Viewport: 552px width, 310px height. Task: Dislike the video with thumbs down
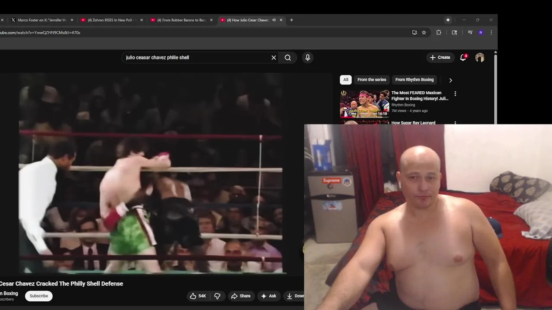point(217,296)
